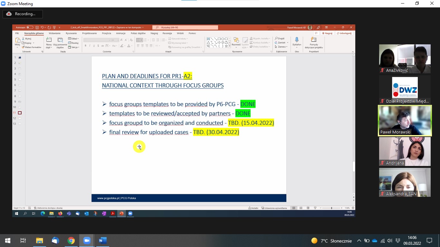
Task: Switch to slide sorter view in status bar
Action: tap(301, 208)
